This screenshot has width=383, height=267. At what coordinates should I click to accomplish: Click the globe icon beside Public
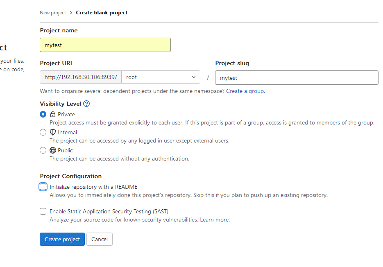(x=53, y=150)
